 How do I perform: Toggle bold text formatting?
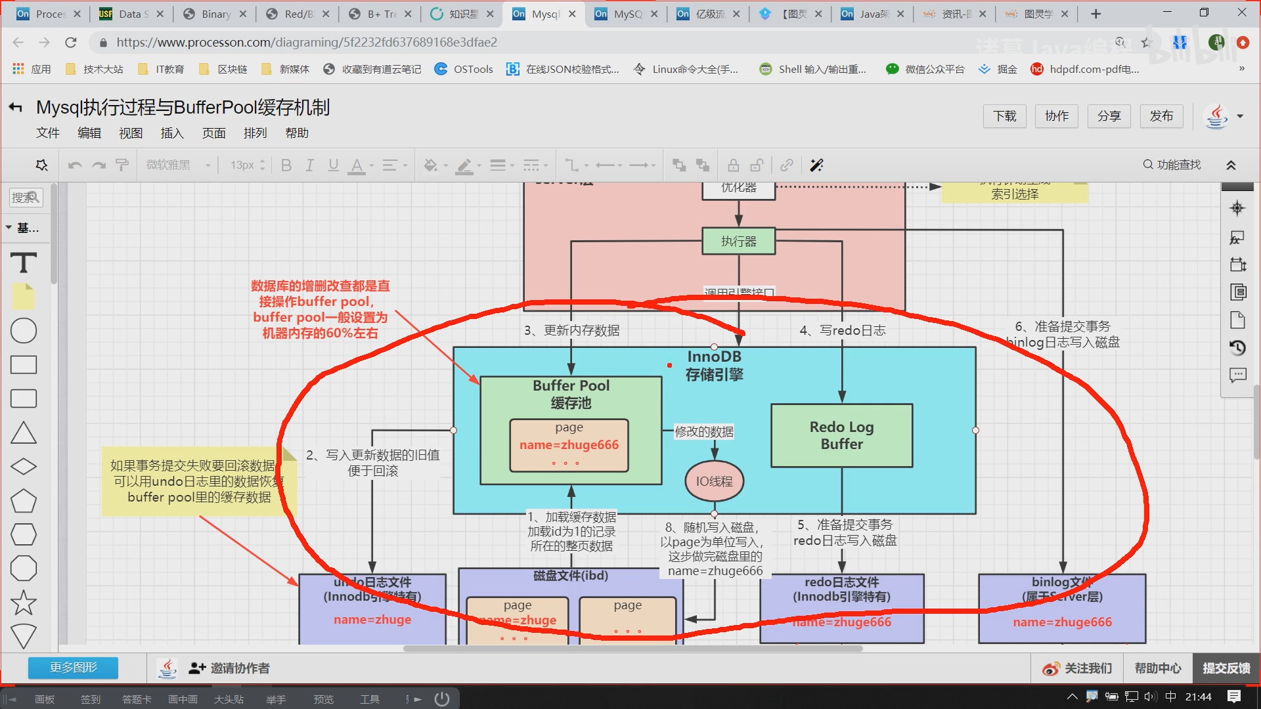tap(286, 165)
